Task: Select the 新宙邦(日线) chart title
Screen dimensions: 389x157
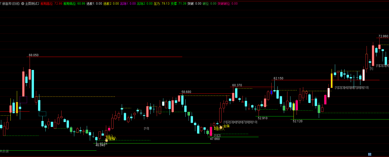Action: point(11,4)
